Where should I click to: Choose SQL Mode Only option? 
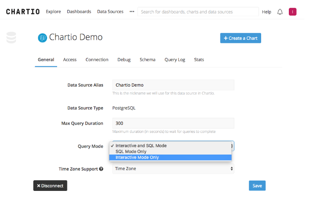[x=170, y=152]
